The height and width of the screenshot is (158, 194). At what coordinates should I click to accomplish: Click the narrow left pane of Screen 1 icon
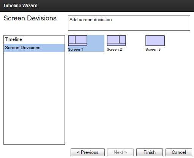(72, 40)
